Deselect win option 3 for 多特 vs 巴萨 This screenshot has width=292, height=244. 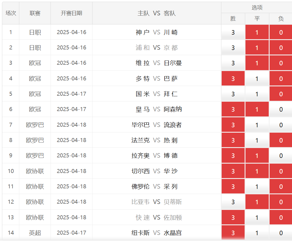pos(233,78)
